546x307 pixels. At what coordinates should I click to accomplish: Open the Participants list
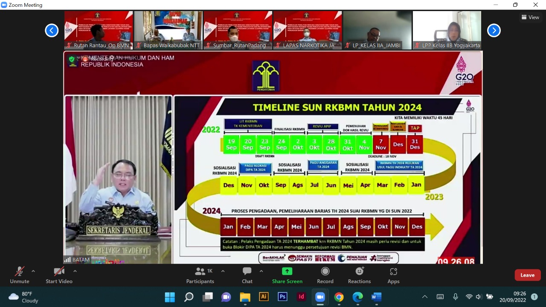(200, 275)
